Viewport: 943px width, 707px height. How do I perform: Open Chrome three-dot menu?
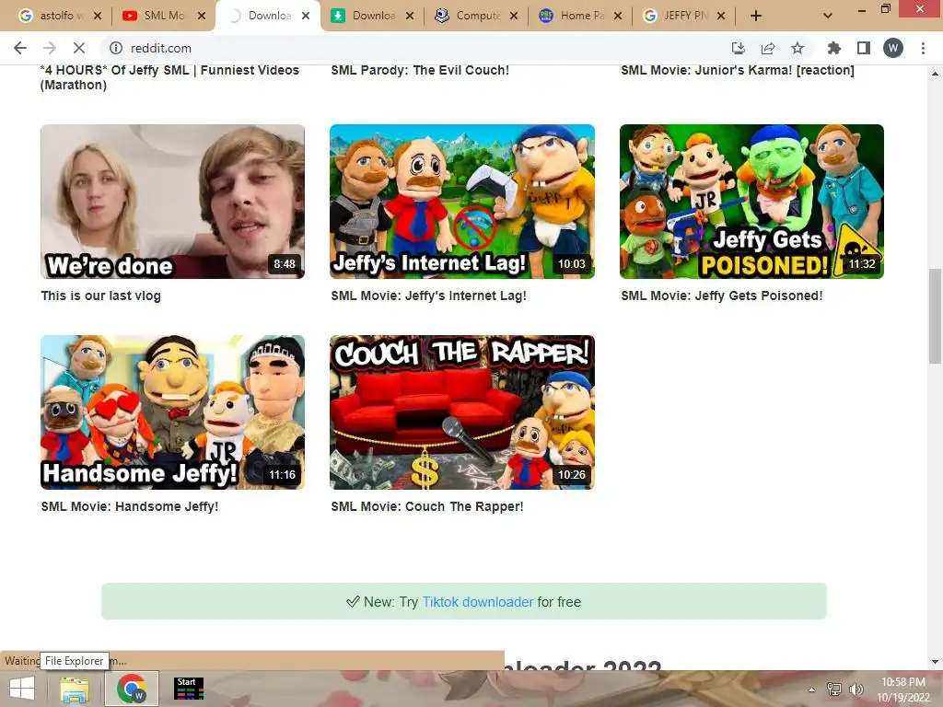click(923, 48)
